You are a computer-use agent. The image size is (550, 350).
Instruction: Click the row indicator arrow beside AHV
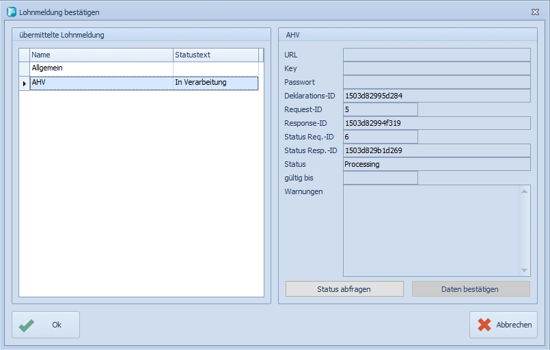coord(24,83)
